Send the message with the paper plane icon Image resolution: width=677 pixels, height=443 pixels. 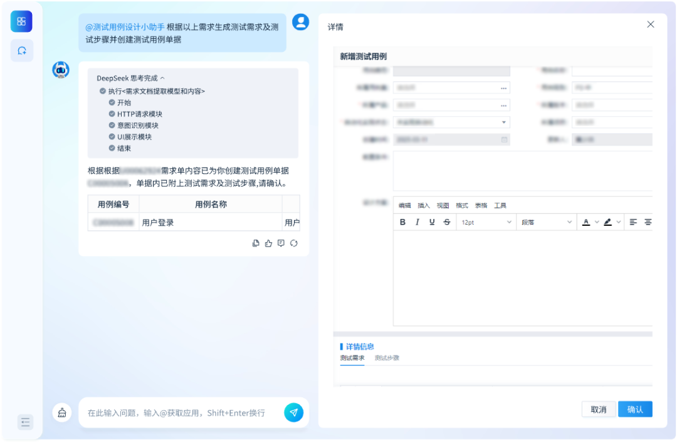(293, 413)
